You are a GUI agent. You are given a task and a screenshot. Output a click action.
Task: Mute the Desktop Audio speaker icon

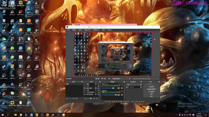(x=119, y=95)
